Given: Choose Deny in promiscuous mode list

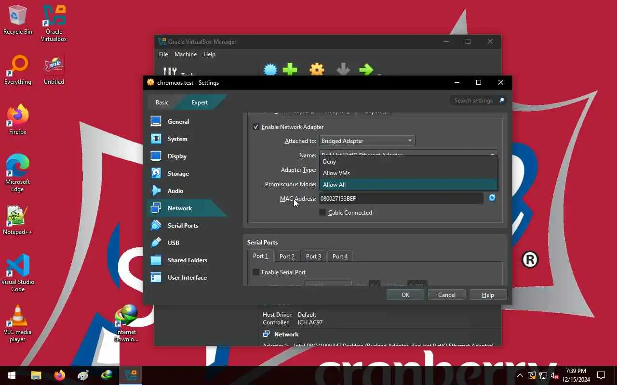Looking at the screenshot, I should coord(408,162).
